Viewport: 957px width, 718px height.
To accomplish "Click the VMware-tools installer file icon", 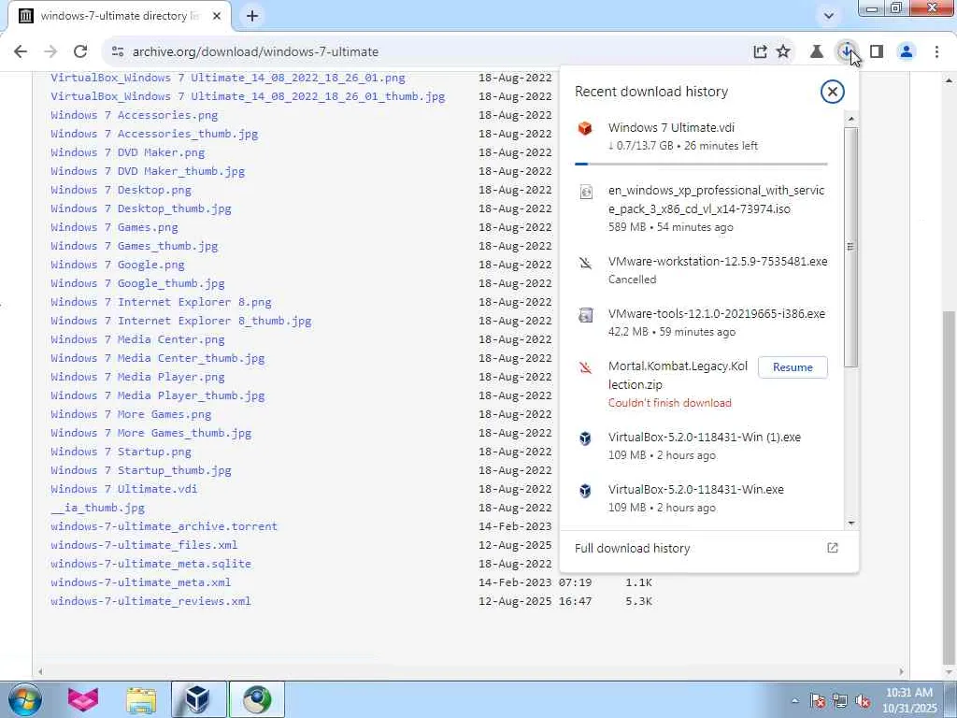I will pos(585,315).
